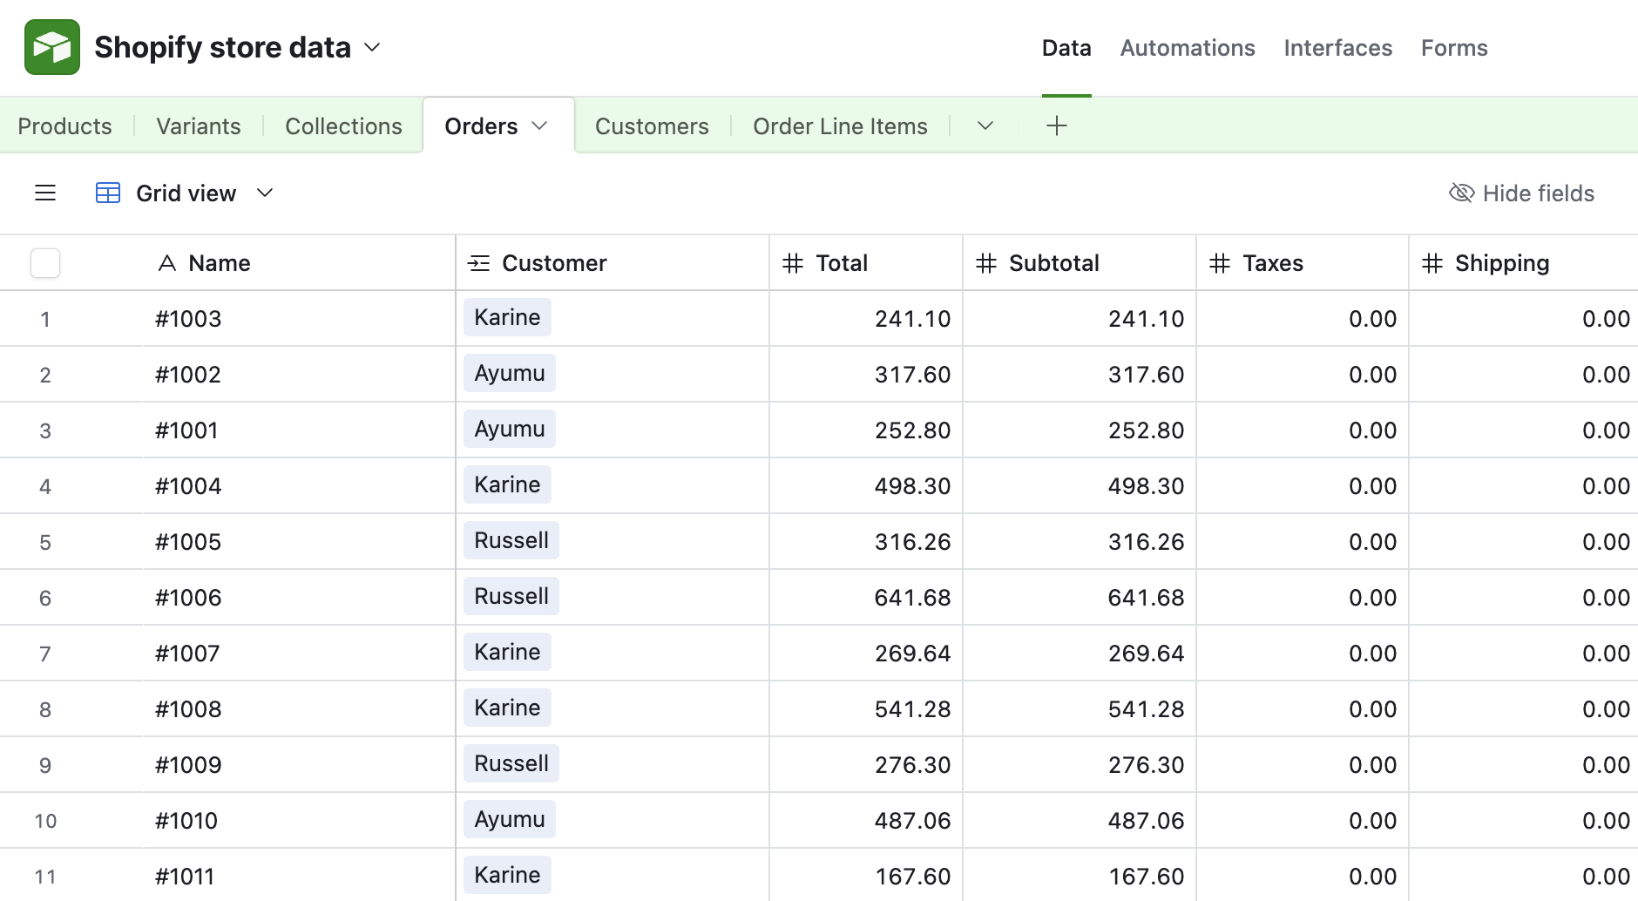Viewport: 1638px width, 901px height.
Task: Expand the Shopify store data base dropdown
Action: (372, 47)
